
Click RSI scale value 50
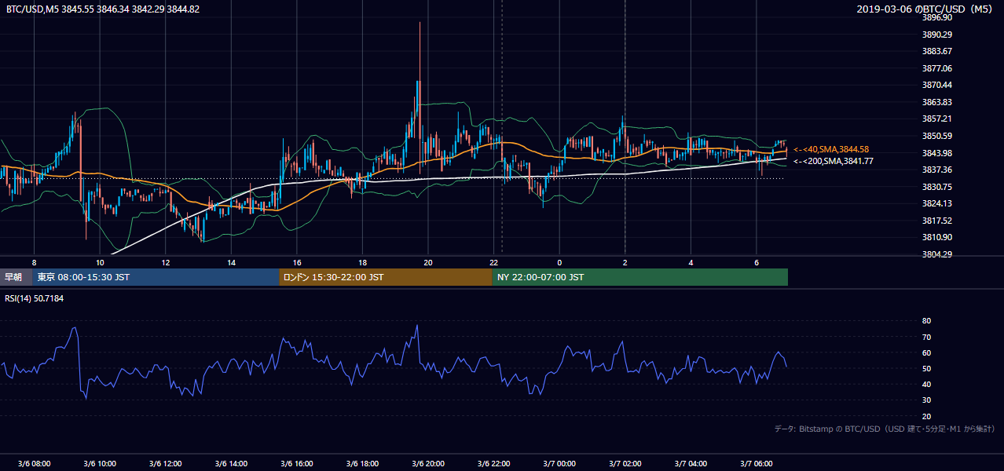[x=926, y=368]
